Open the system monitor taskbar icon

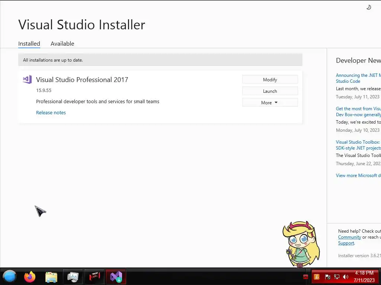pos(73,277)
